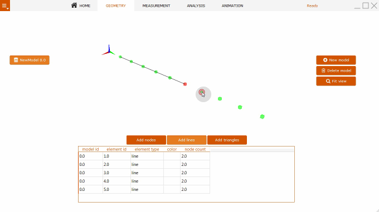The width and height of the screenshot is (379, 212).
Task: Go to the ANALYSIS tab
Action: pyautogui.click(x=196, y=6)
